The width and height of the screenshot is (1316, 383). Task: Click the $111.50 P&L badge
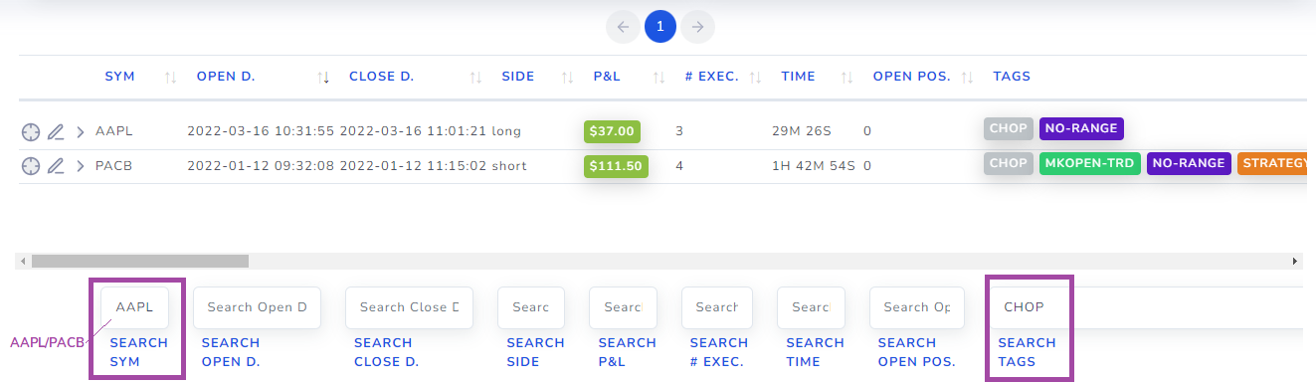[x=616, y=165]
